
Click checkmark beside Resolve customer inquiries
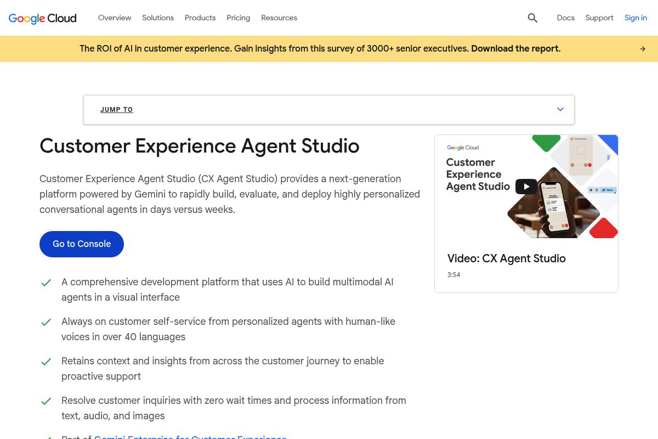pos(46,401)
